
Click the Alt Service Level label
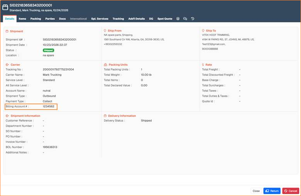coord(17,85)
